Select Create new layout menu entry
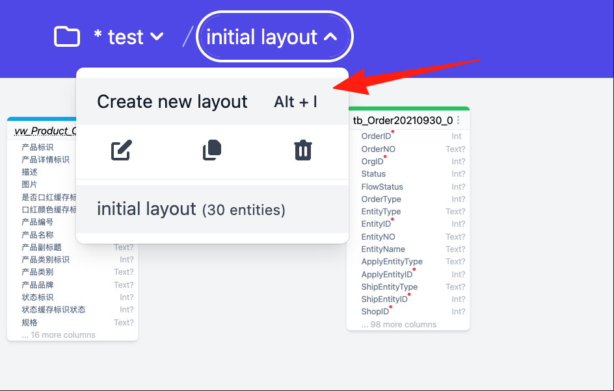The height and width of the screenshot is (391, 614). 212,102
